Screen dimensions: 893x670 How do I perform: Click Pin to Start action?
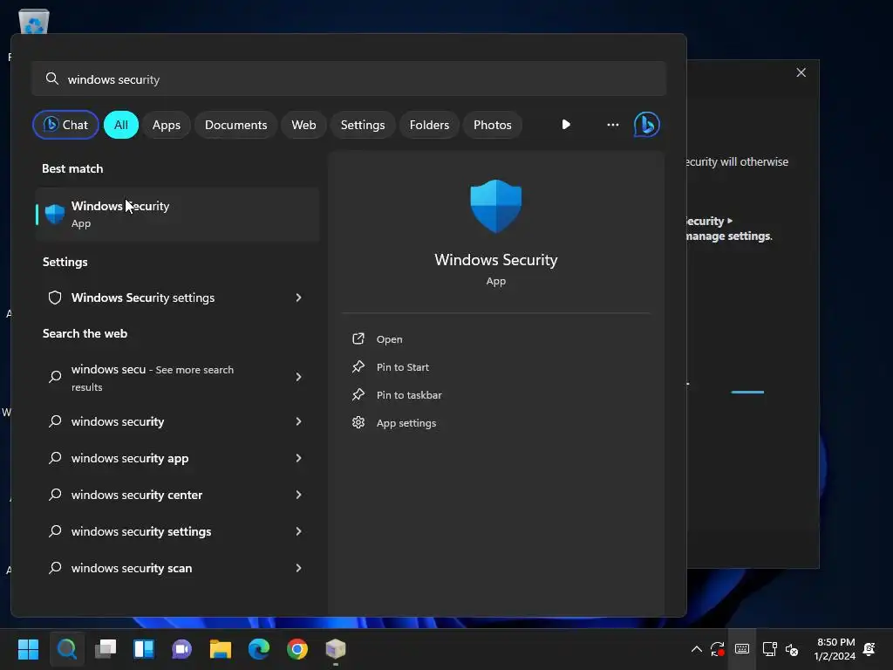point(403,367)
